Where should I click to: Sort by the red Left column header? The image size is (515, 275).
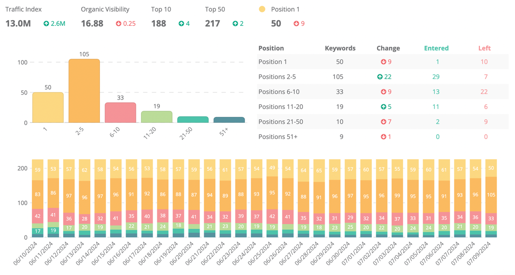click(x=484, y=48)
